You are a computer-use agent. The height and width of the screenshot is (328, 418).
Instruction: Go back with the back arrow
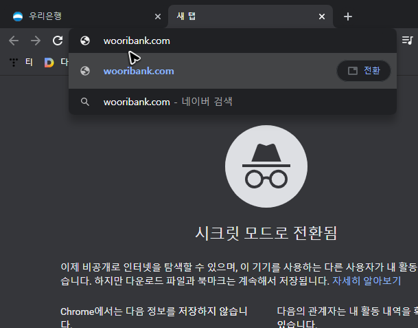(x=14, y=41)
